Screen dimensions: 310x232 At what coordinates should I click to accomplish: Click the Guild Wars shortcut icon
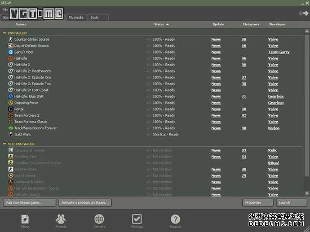point(11,134)
